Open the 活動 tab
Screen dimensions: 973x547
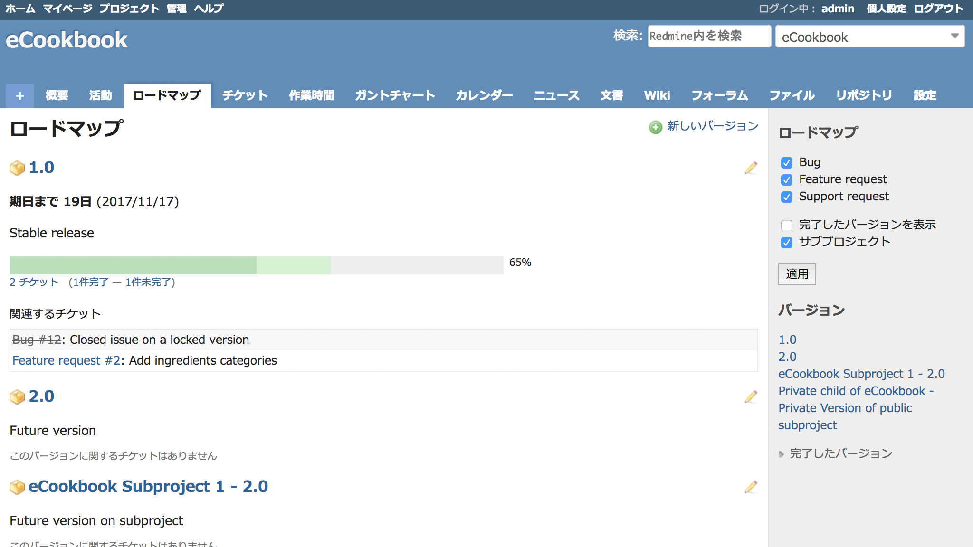pos(100,95)
